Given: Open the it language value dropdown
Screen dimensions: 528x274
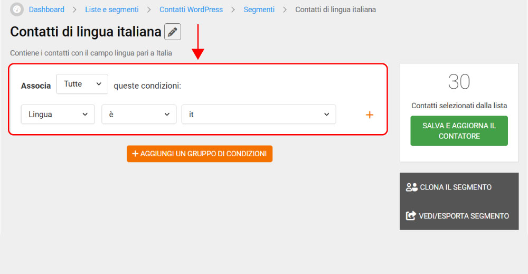Looking at the screenshot, I should click(x=259, y=115).
